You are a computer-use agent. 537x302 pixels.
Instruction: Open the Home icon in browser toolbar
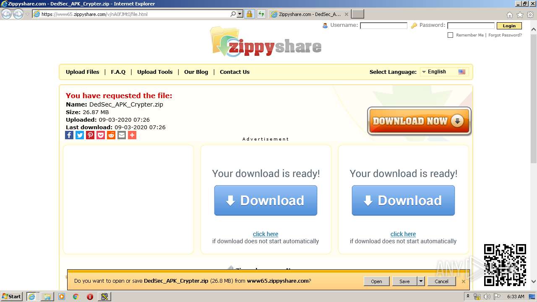(509, 14)
